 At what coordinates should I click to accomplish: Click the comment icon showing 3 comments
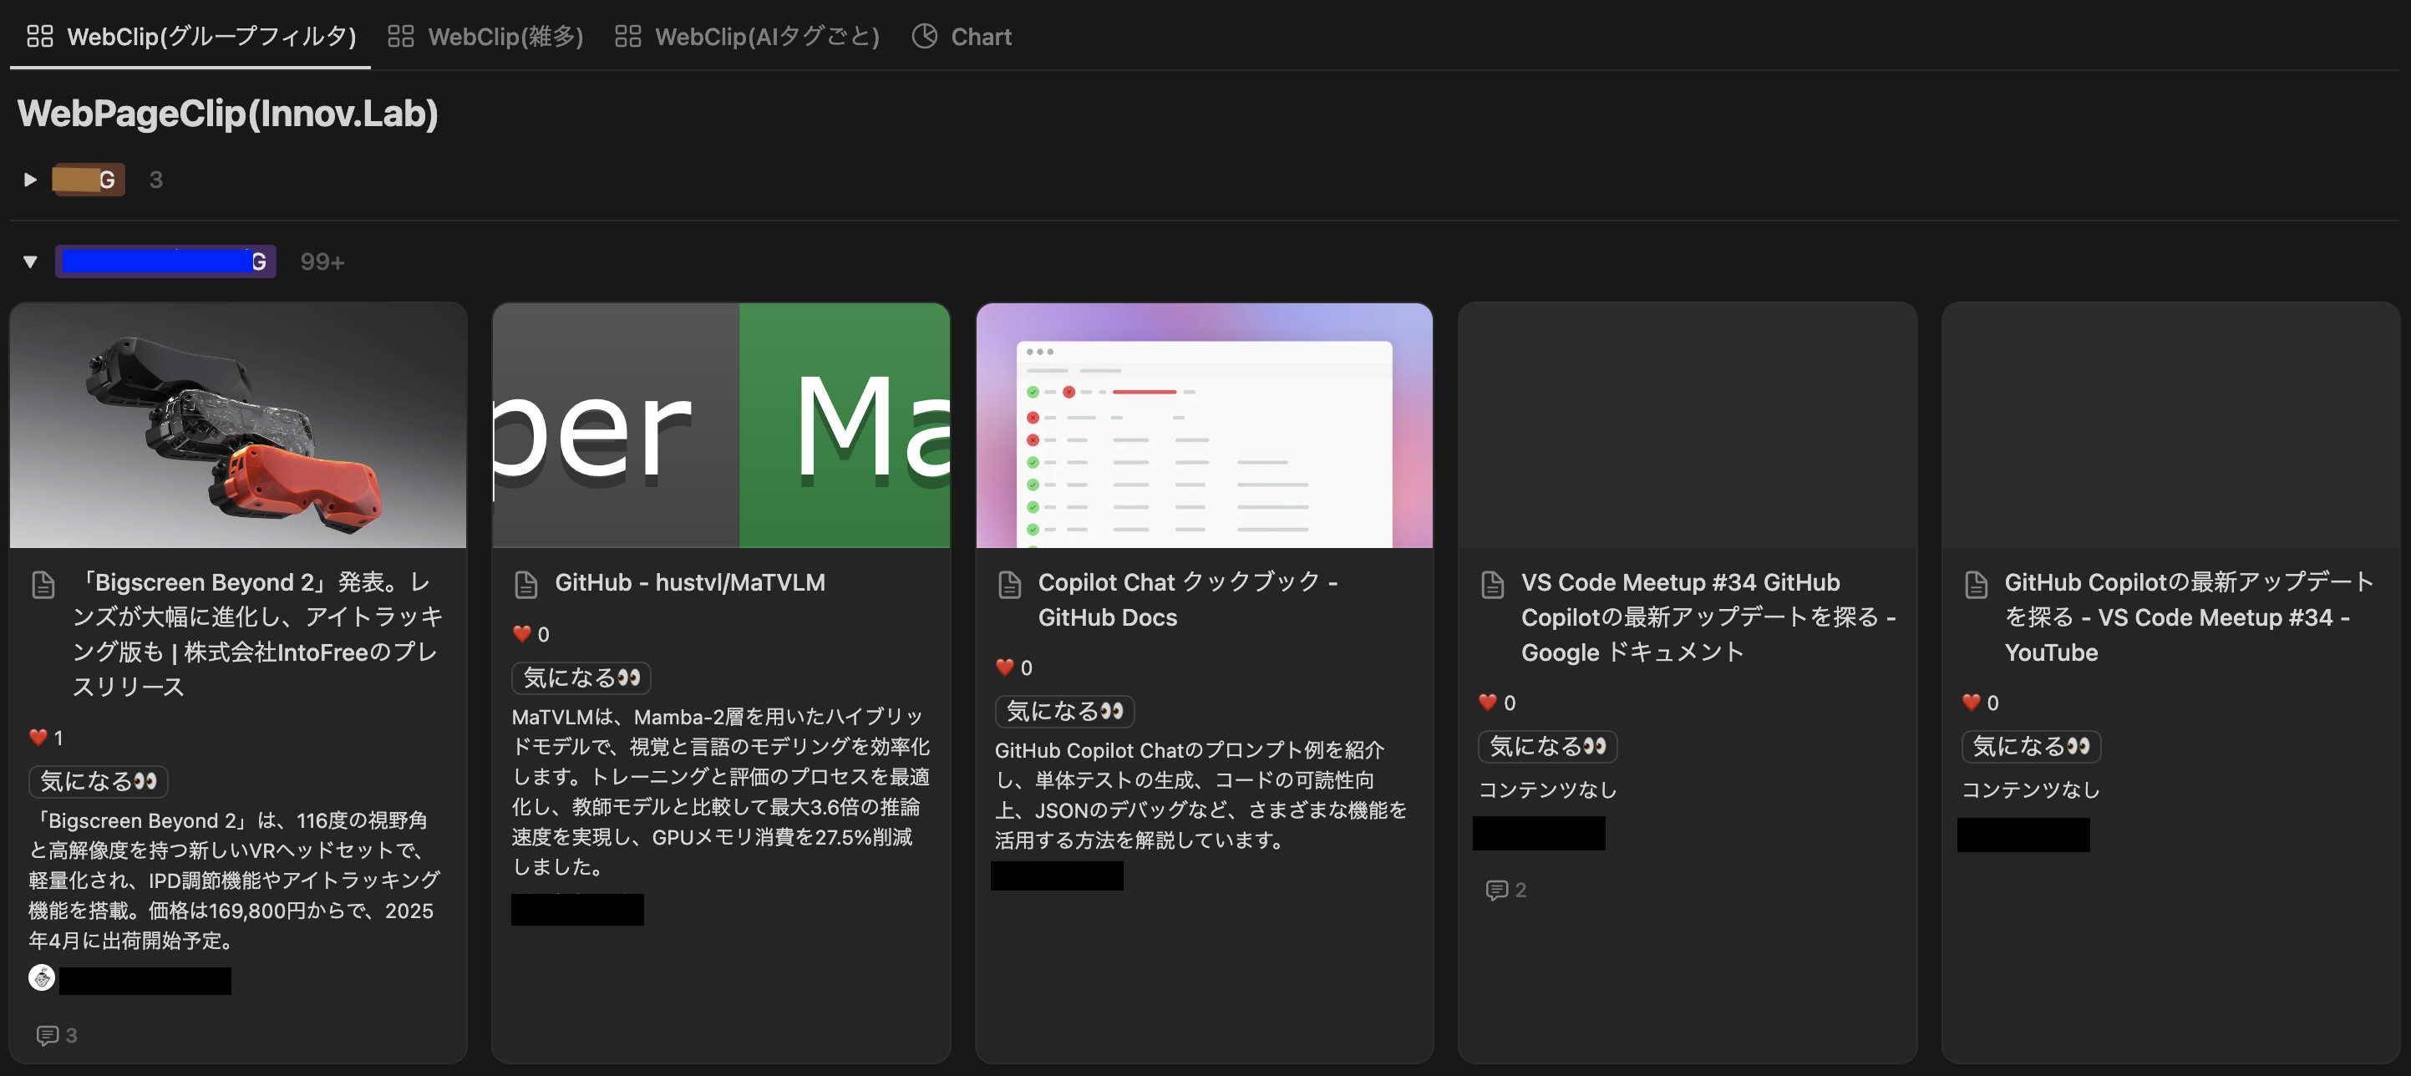[x=47, y=1035]
